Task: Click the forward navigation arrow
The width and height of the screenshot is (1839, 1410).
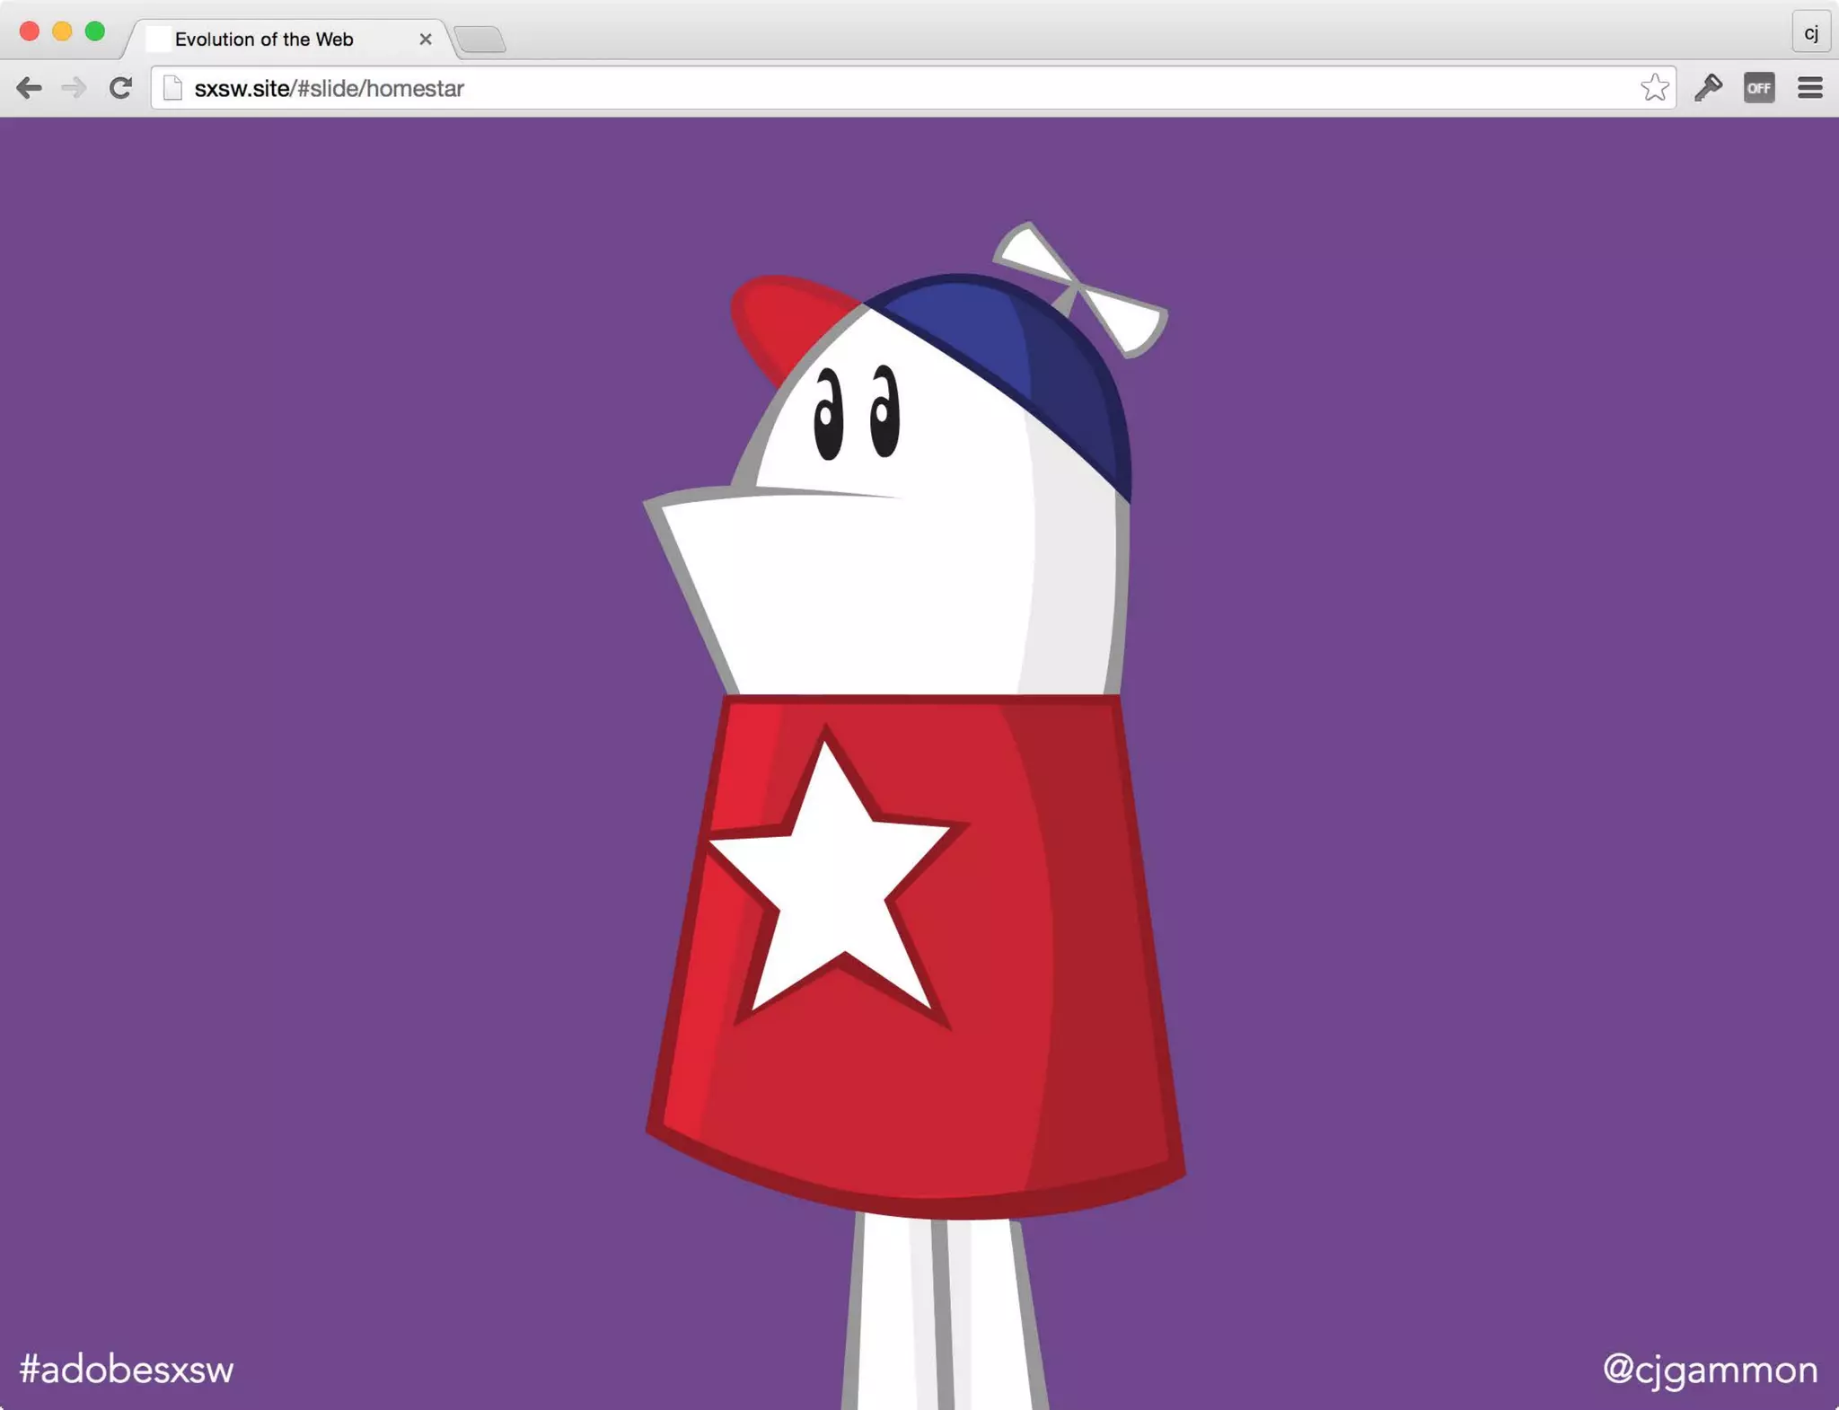Action: (74, 88)
